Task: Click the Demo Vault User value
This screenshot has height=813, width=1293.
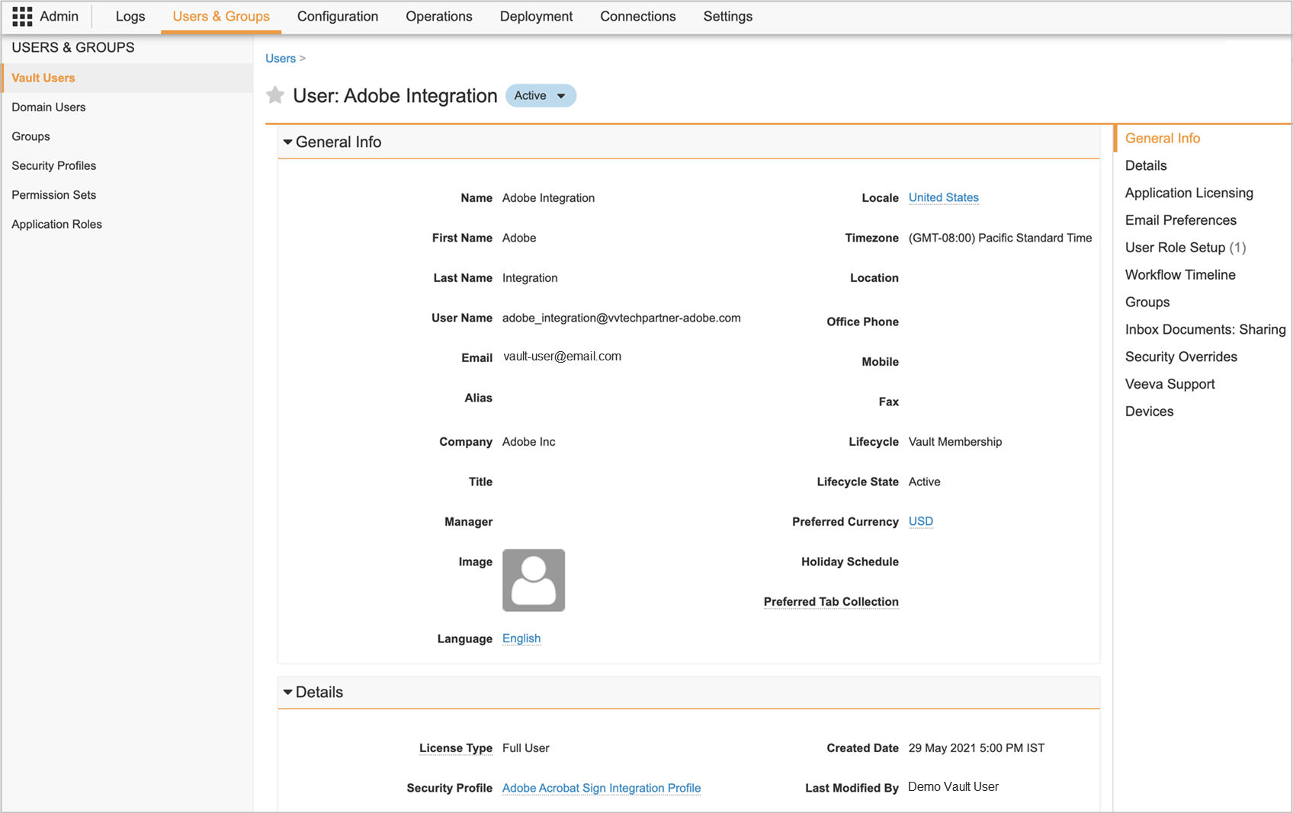Action: [x=953, y=786]
